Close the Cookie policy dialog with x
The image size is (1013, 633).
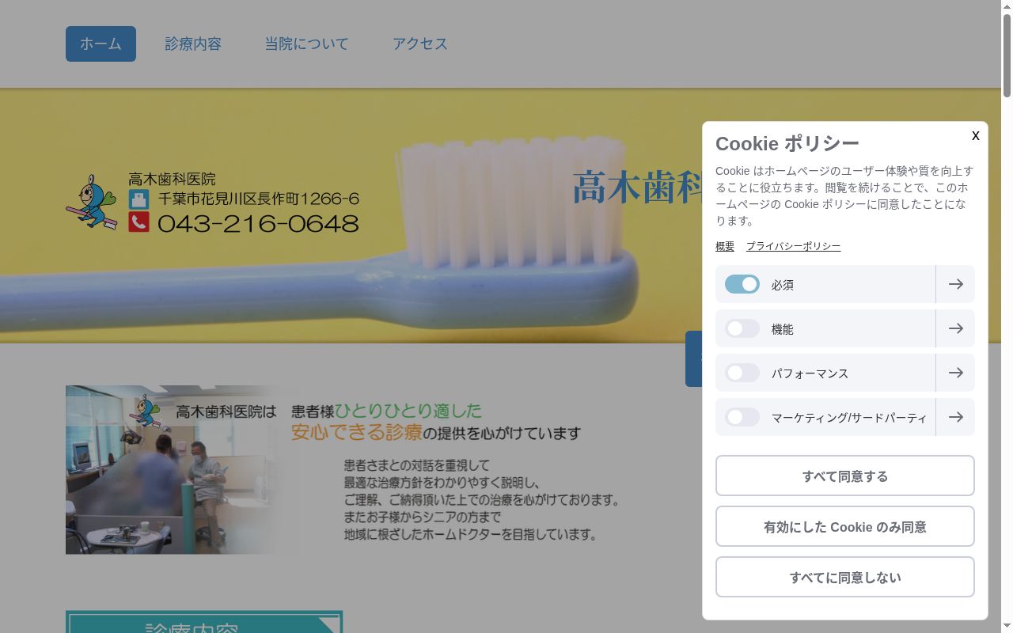[975, 136]
